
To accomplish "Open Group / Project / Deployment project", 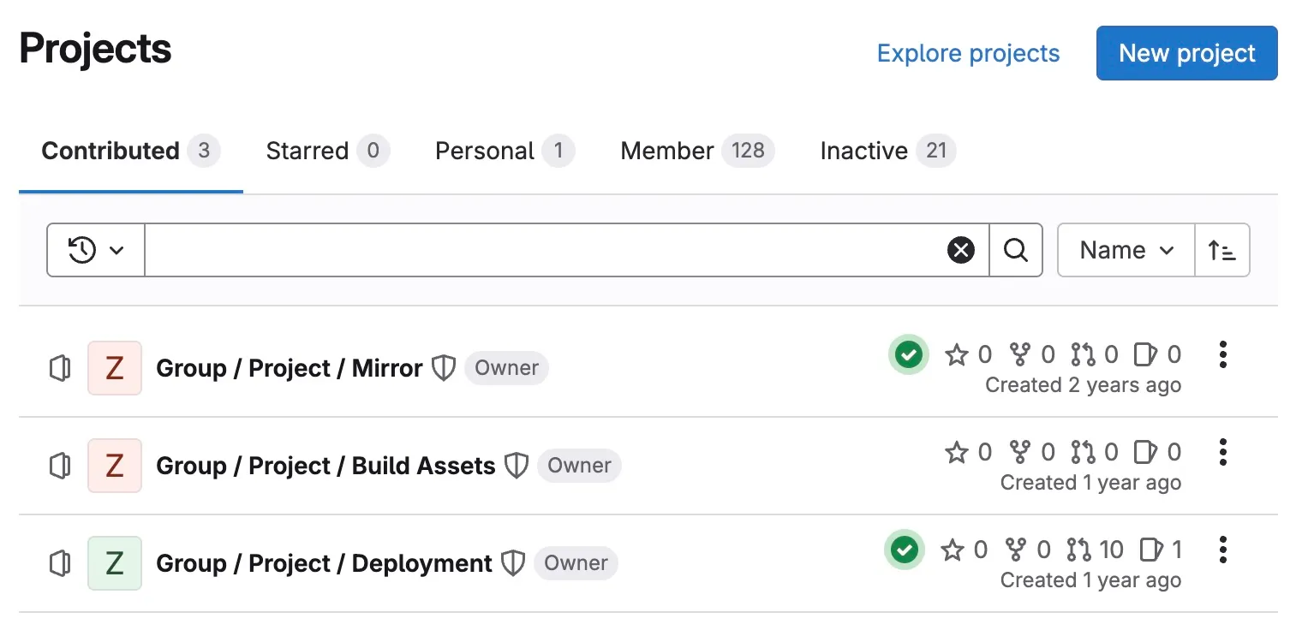I will coord(324,563).
